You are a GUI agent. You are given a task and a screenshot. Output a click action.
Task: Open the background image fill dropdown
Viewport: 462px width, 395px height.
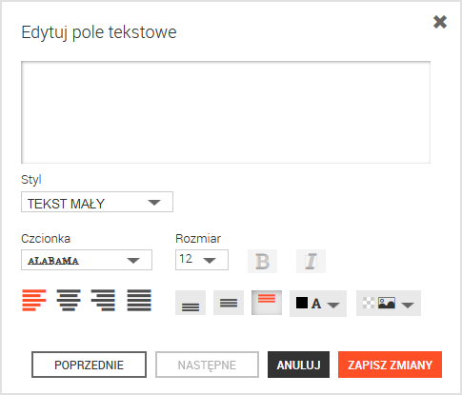(x=389, y=304)
